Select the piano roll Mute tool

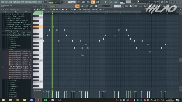click(63, 9)
